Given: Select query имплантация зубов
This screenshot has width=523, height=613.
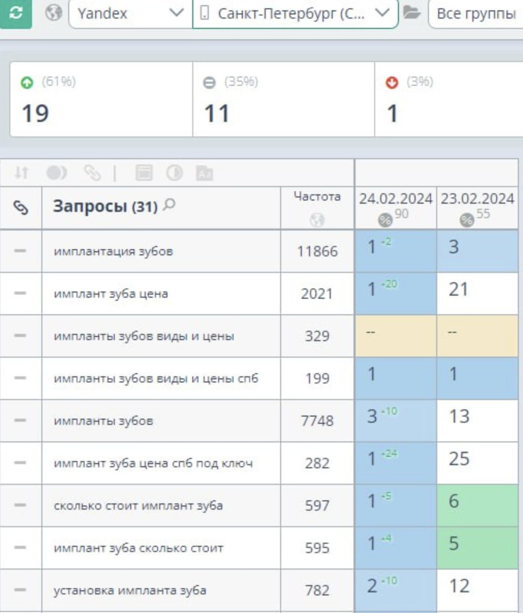Looking at the screenshot, I should 113,251.
